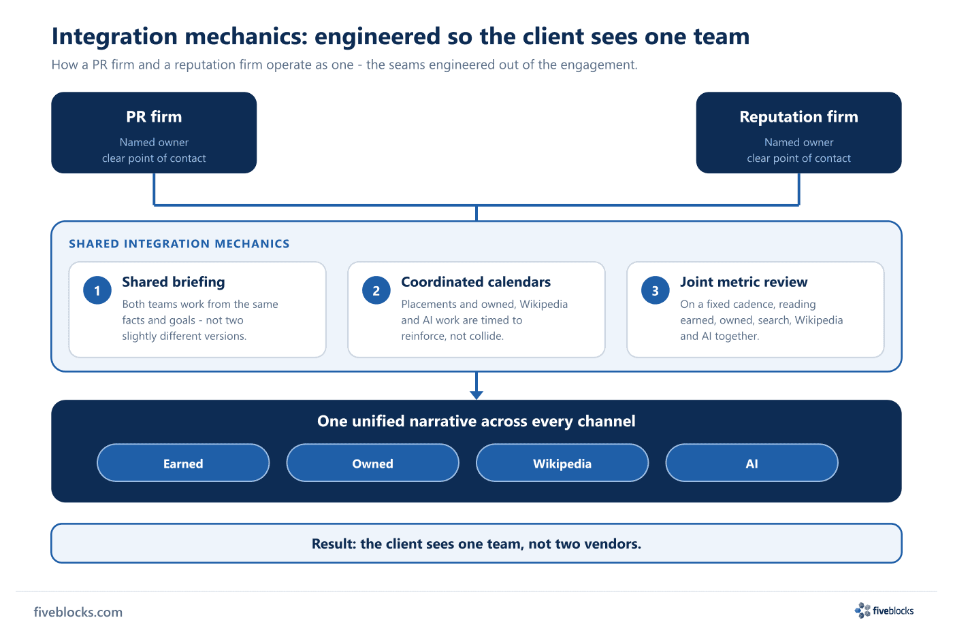Click the Shared briefing card heading
Screen dimensions: 953x637
pos(174,282)
